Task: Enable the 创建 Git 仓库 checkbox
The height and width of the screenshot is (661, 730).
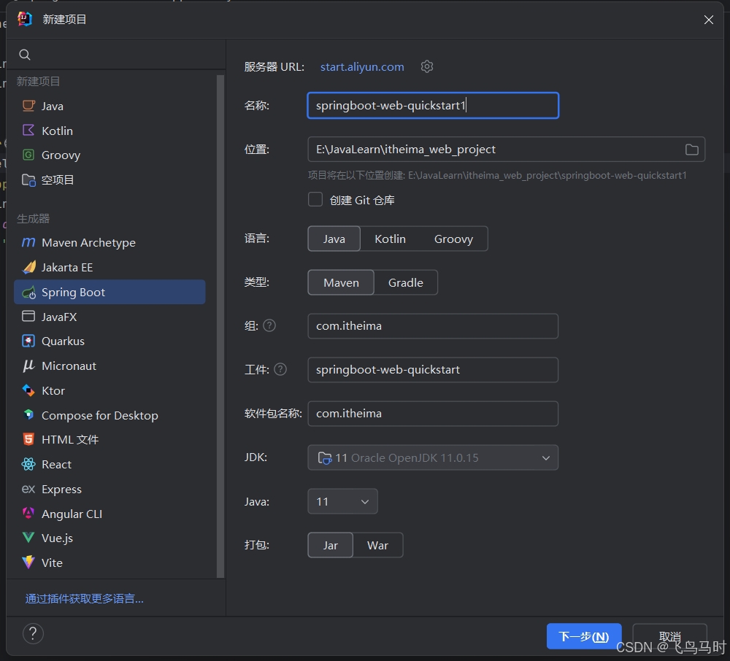Action: [315, 200]
